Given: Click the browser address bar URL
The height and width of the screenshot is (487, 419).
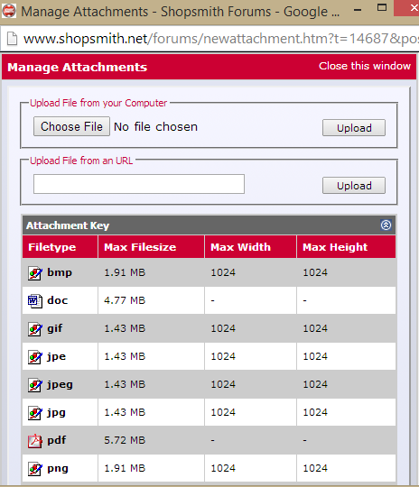Looking at the screenshot, I should pos(221,39).
